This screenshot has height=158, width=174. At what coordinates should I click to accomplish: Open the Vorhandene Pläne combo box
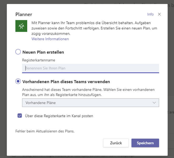(91, 103)
